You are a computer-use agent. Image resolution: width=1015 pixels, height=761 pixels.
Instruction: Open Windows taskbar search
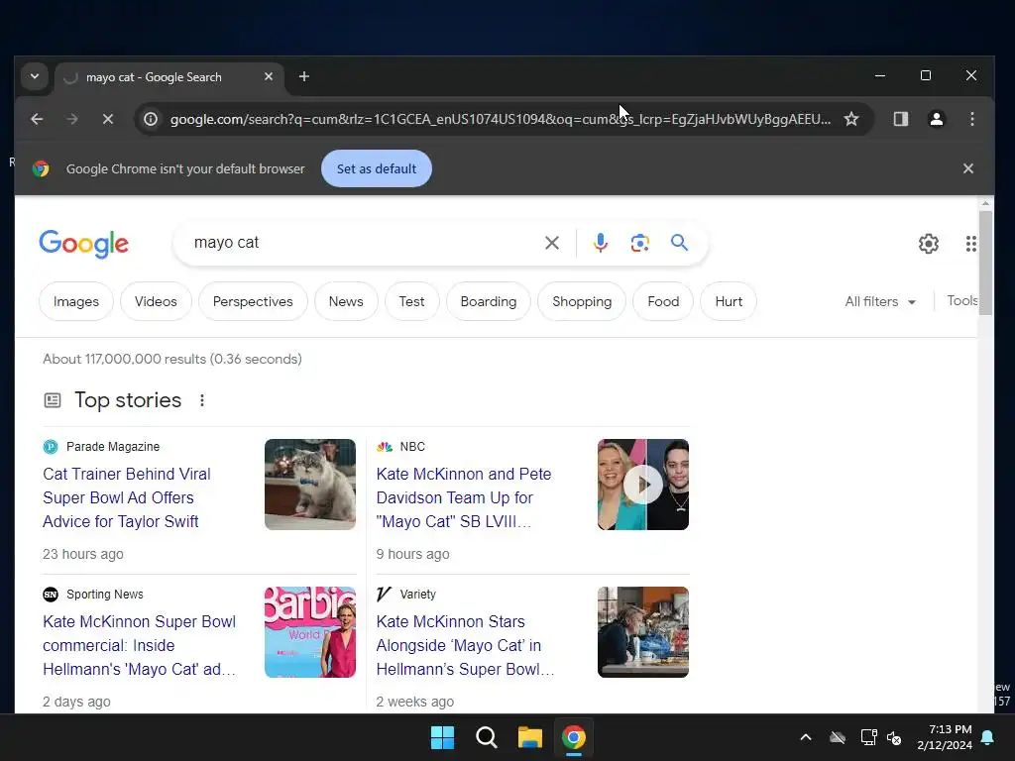(x=486, y=737)
